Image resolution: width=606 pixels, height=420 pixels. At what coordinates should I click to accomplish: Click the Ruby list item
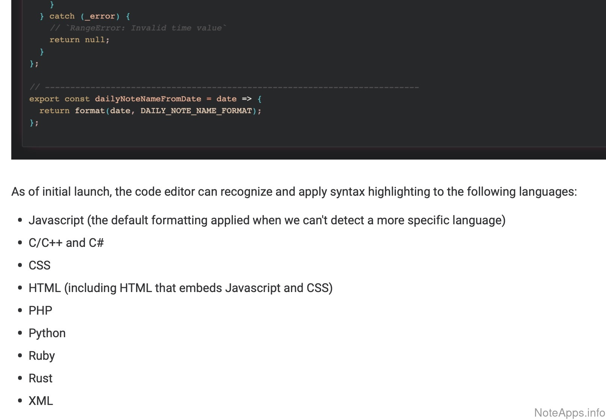pos(42,356)
